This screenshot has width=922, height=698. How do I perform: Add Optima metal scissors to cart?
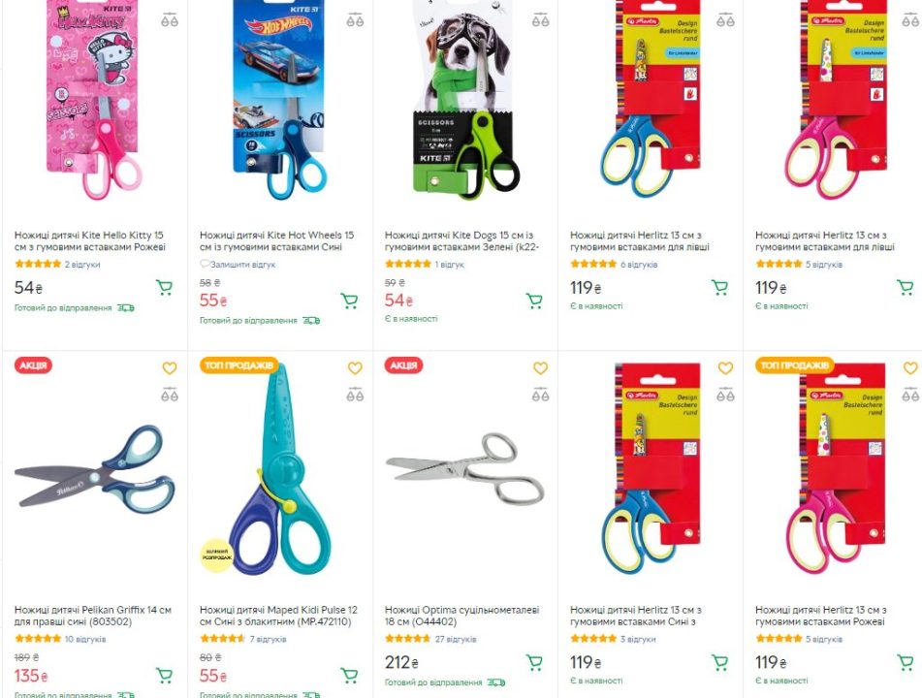click(x=534, y=662)
